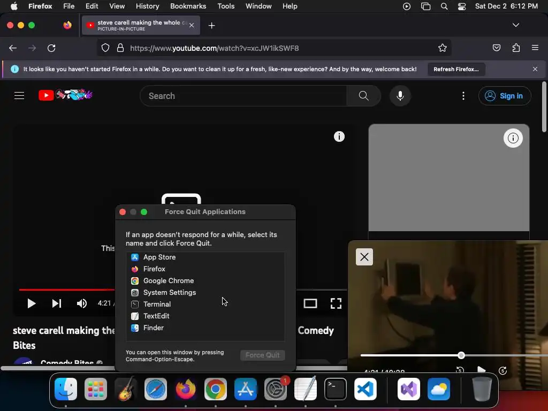This screenshot has width=548, height=411.
Task: Open info icon on sidebar ad panel
Action: point(513,138)
